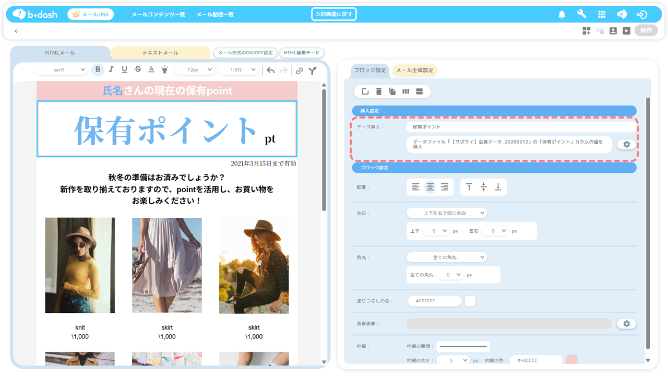Click the 旧画面に戻す button
The width and height of the screenshot is (668, 376).
click(334, 14)
